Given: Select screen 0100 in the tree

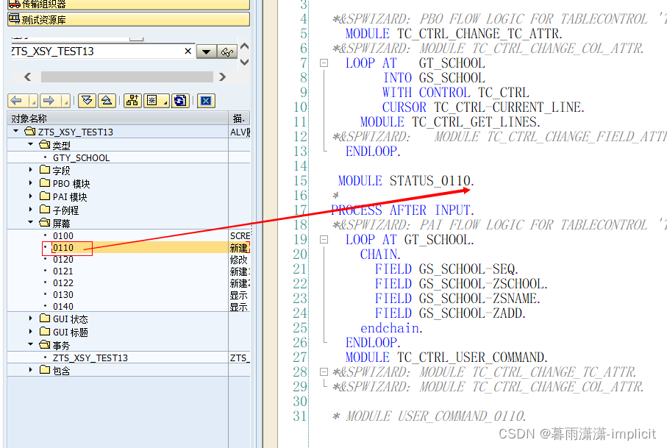Looking at the screenshot, I should point(63,235).
